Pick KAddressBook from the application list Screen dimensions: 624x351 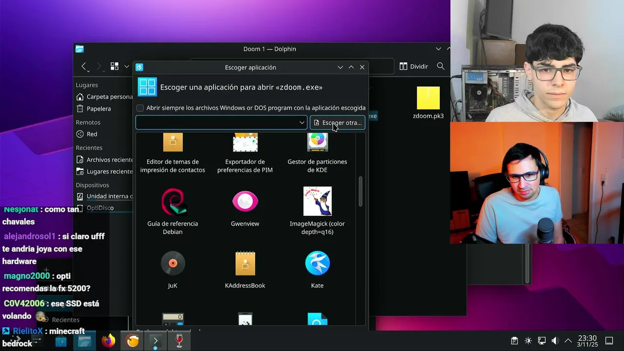[x=245, y=270]
